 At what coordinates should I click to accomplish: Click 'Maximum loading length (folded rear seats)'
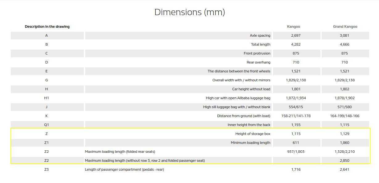coord(120,152)
